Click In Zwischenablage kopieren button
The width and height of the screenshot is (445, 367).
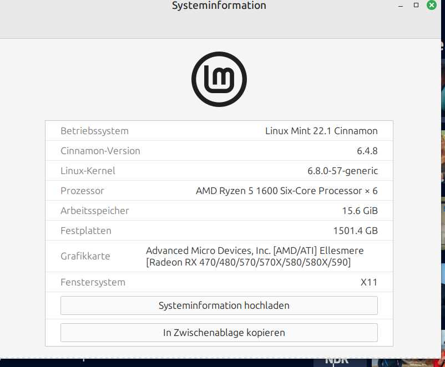pyautogui.click(x=219, y=333)
